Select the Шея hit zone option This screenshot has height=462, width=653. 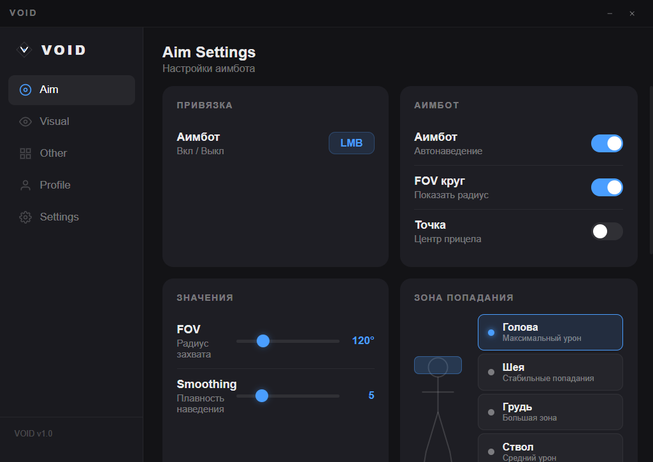[x=550, y=372]
